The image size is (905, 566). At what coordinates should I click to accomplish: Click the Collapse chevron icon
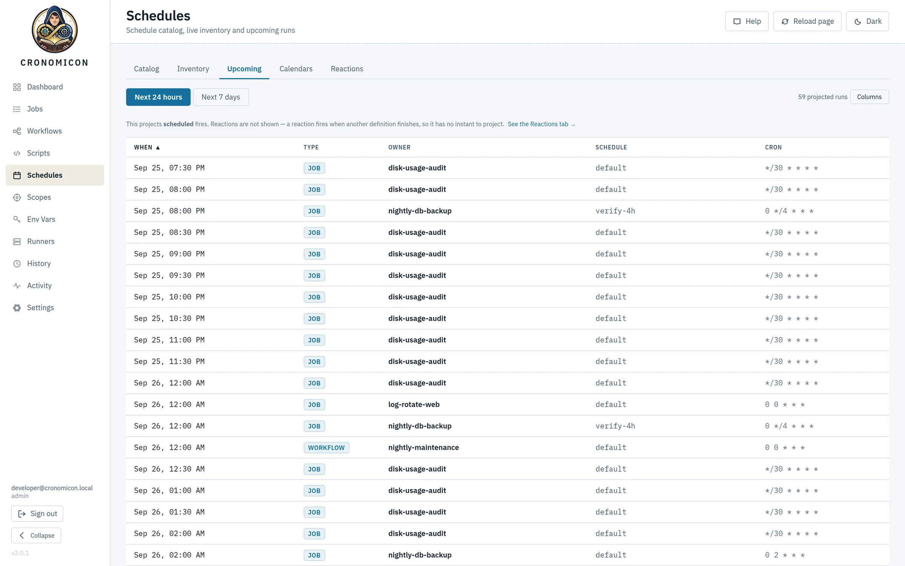22,535
